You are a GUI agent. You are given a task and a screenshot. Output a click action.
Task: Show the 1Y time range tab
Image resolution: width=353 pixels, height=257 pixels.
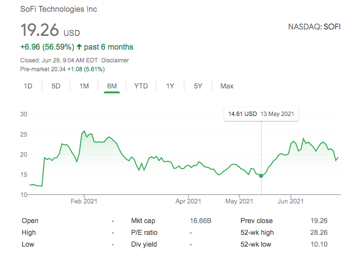(170, 86)
